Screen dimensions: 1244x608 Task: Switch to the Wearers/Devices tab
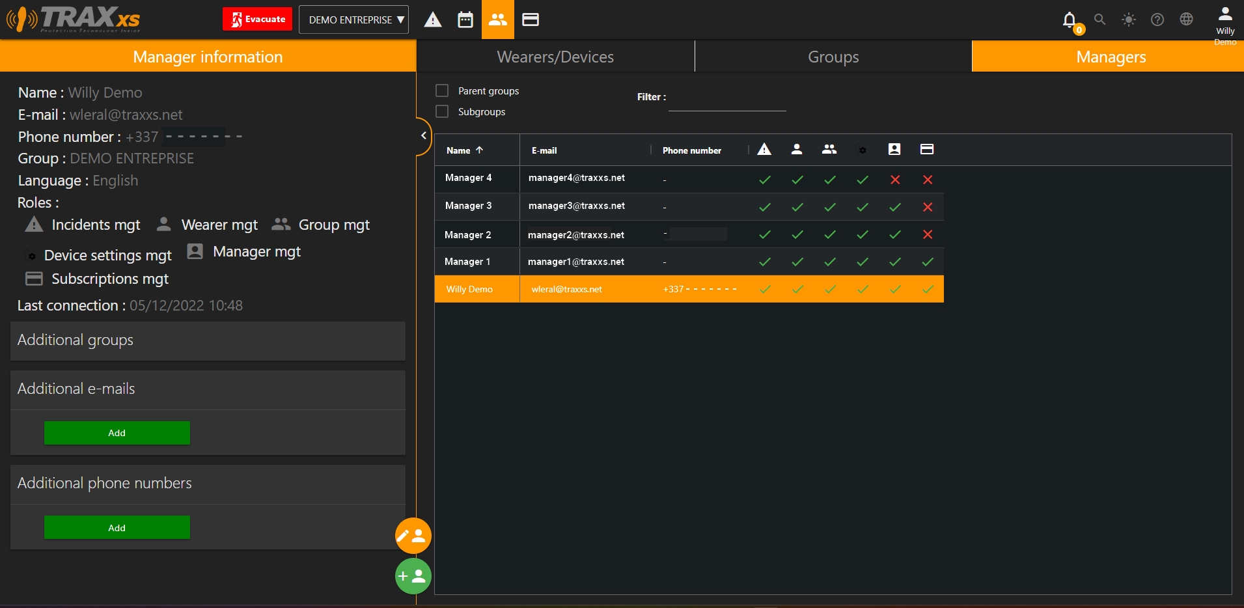pyautogui.click(x=555, y=57)
